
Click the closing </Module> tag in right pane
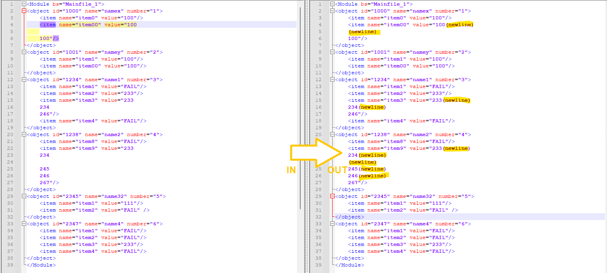point(350,265)
